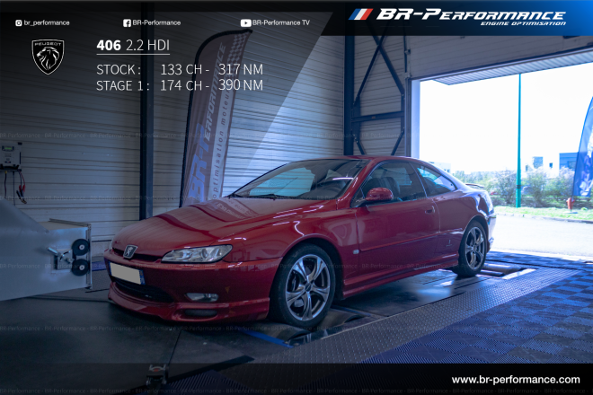
Task: Open the BR-Performance Facebook page label
Action: click(x=156, y=22)
